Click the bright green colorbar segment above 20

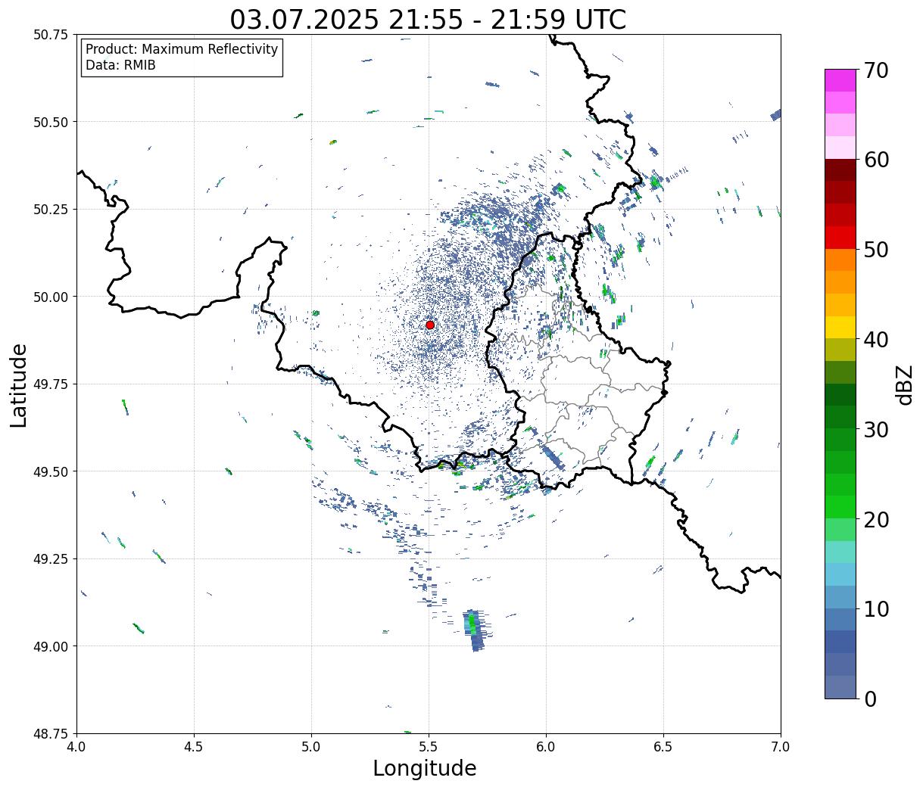click(x=840, y=507)
